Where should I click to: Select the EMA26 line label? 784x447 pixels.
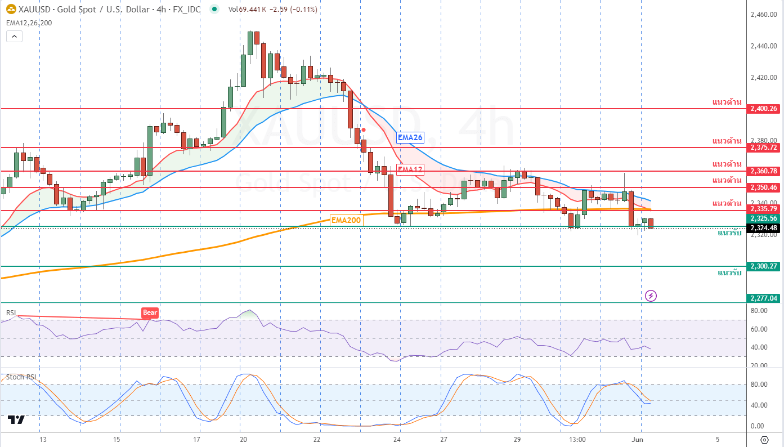[x=410, y=137]
